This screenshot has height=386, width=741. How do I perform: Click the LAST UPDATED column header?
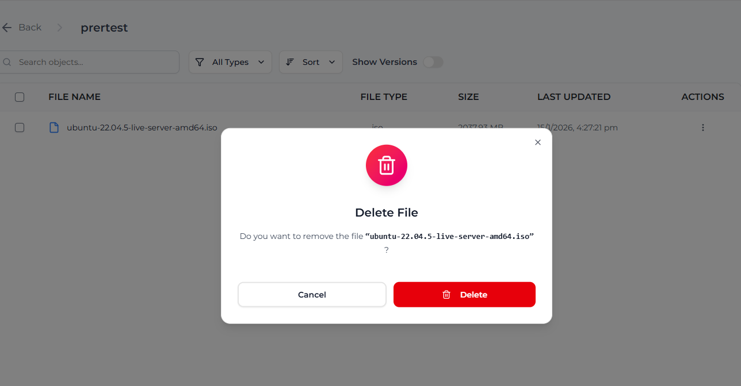point(574,97)
